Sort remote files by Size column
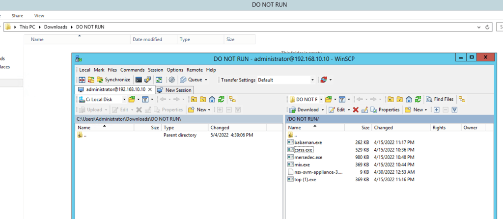503x219 pixels. [x=365, y=127]
